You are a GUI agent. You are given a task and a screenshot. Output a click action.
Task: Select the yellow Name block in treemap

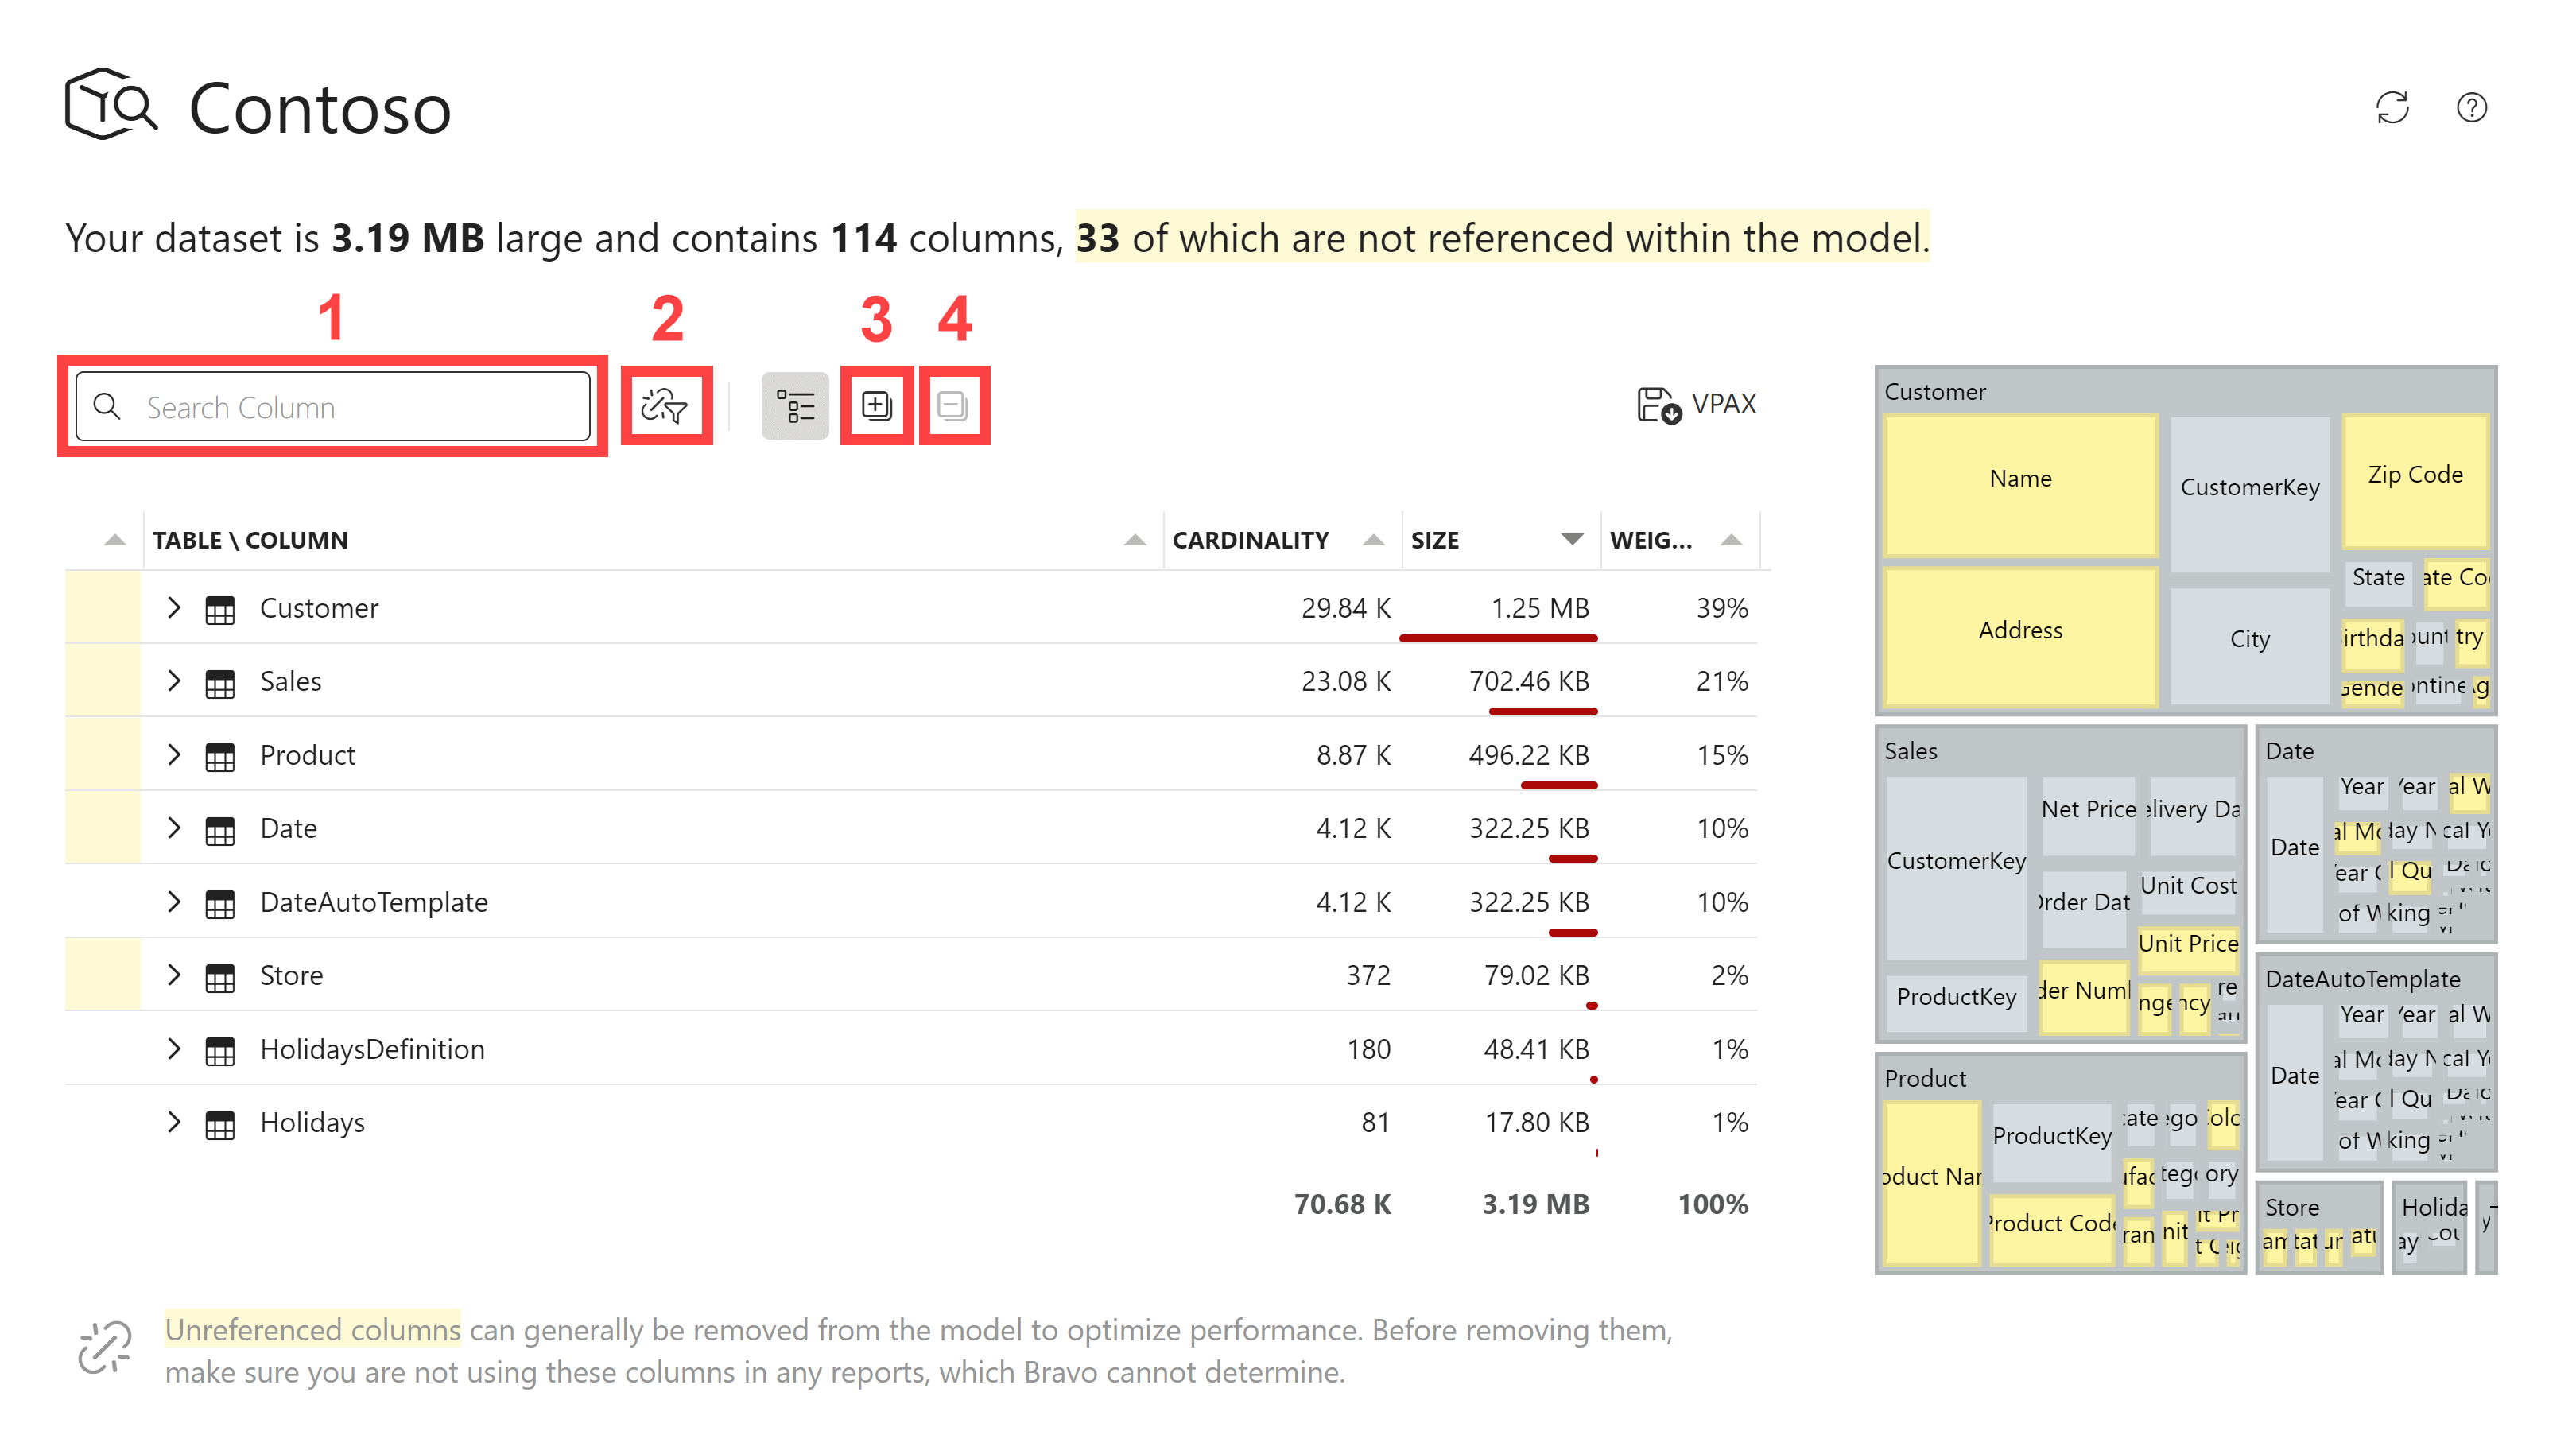2019,479
